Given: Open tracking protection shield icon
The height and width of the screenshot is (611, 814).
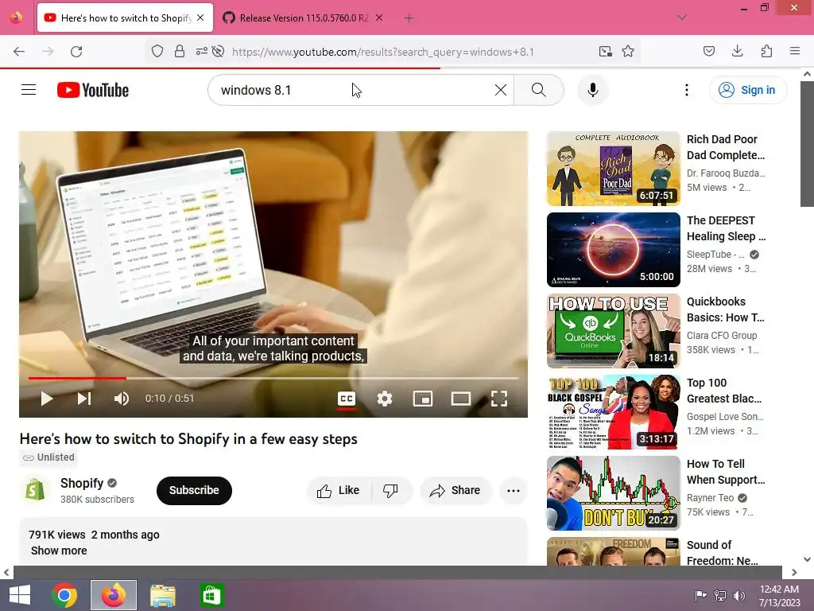Looking at the screenshot, I should 157,51.
